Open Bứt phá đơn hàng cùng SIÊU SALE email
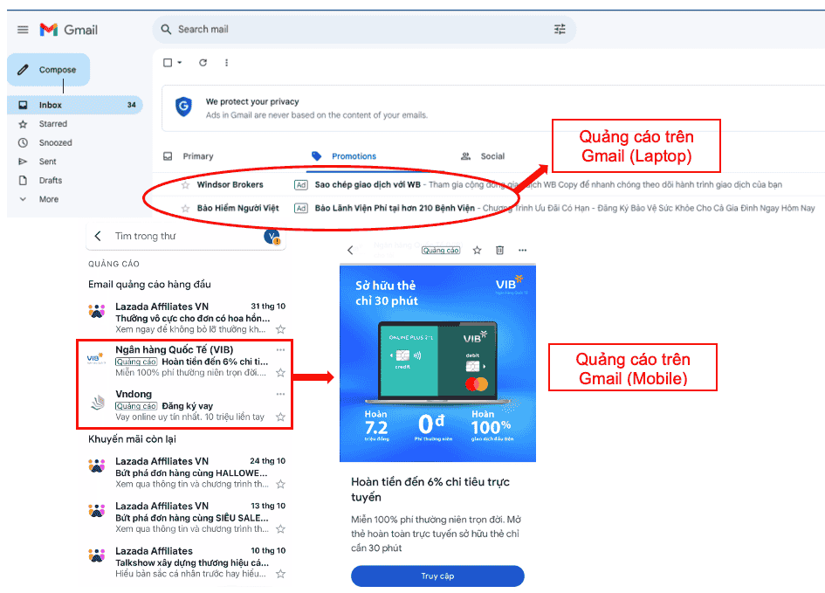Image resolution: width=825 pixels, height=593 pixels. click(x=187, y=517)
